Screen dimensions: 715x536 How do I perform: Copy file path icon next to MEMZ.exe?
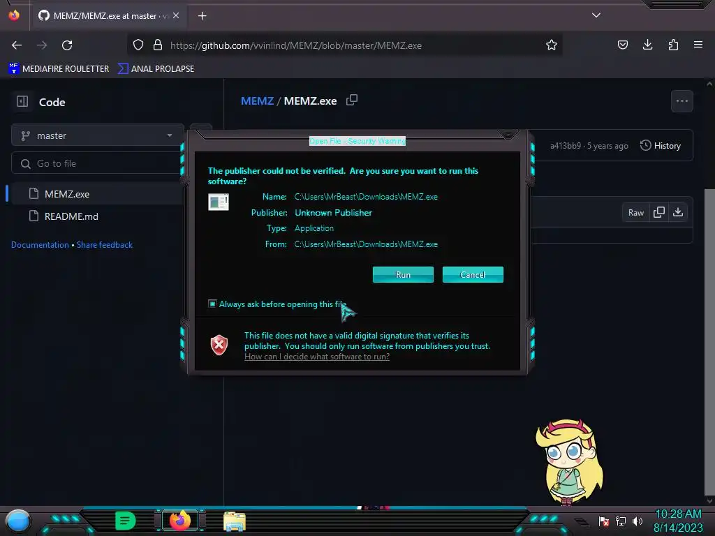352,100
